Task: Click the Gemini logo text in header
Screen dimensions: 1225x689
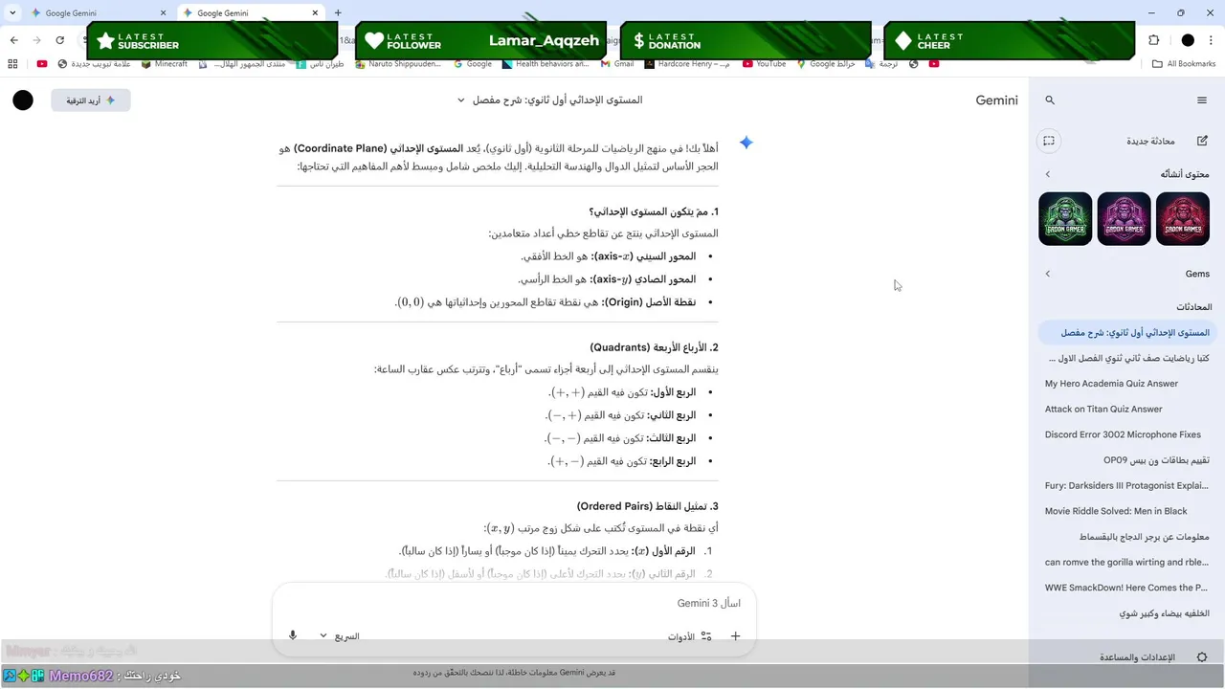Action: 996,100
